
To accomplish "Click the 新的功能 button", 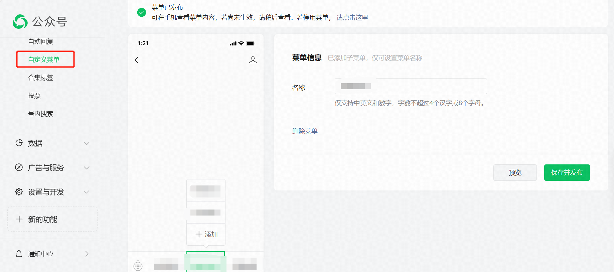I will click(52, 219).
